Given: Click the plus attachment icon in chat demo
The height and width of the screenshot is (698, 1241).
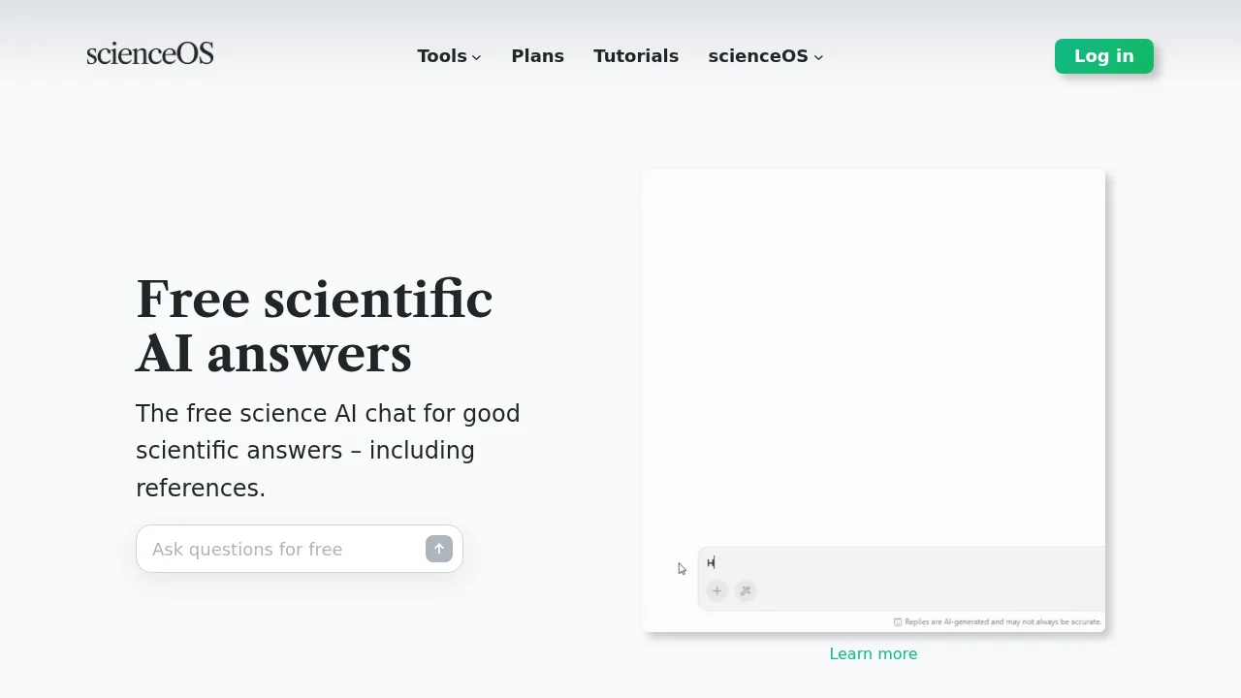Looking at the screenshot, I should [716, 590].
